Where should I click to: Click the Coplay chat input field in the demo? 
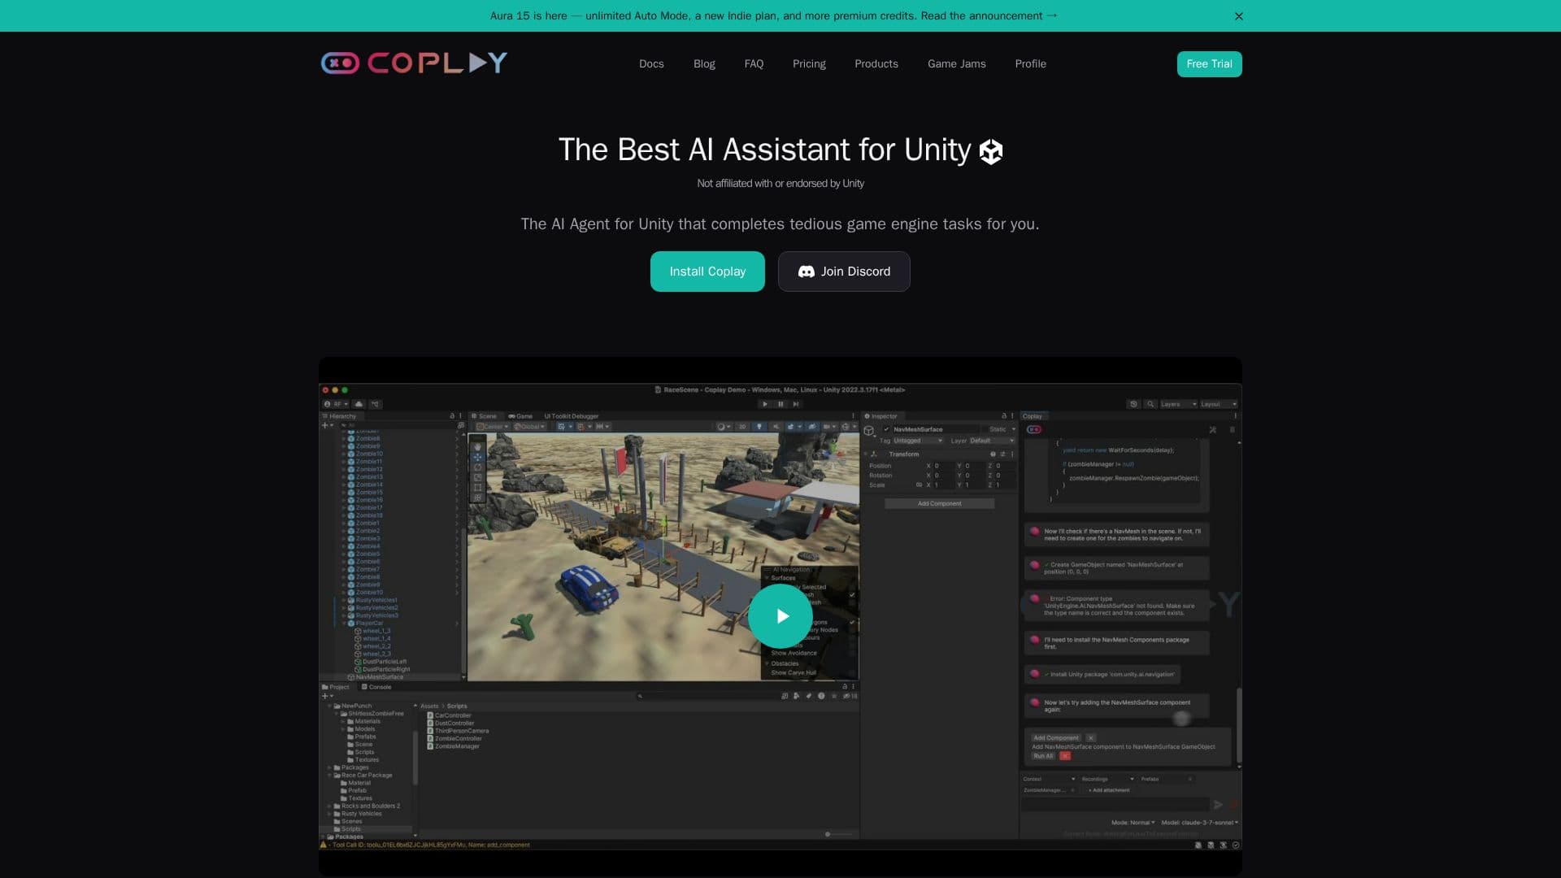point(1115,805)
